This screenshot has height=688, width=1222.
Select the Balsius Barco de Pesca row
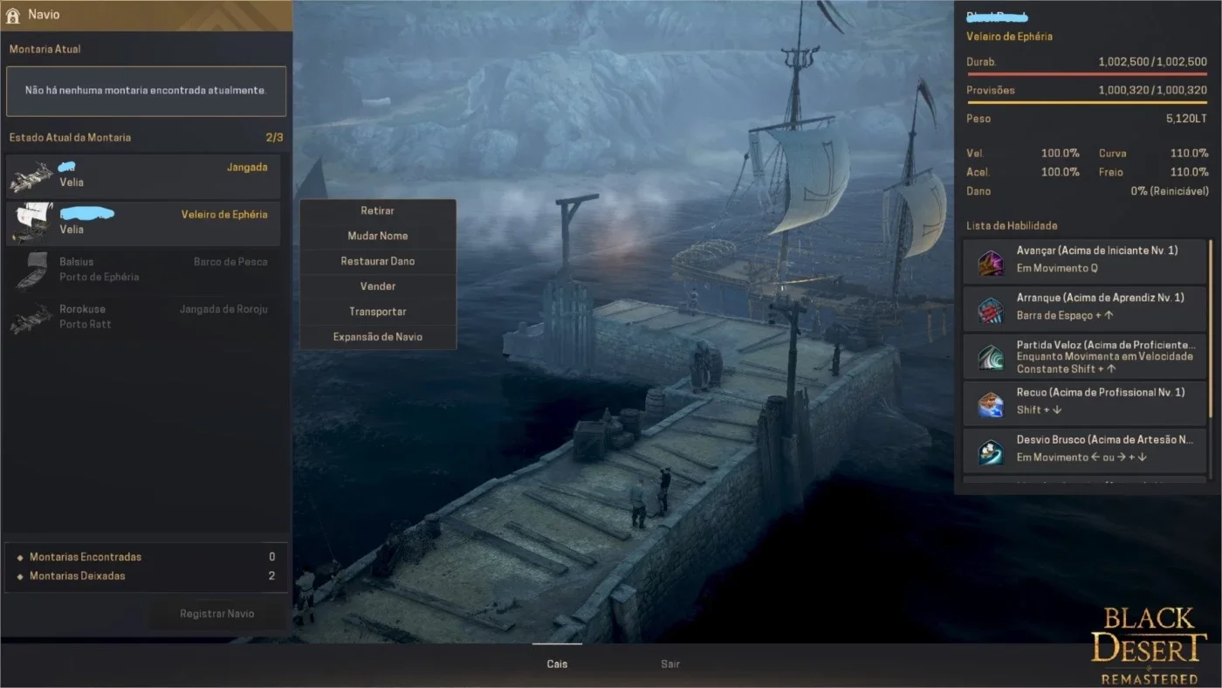(143, 269)
